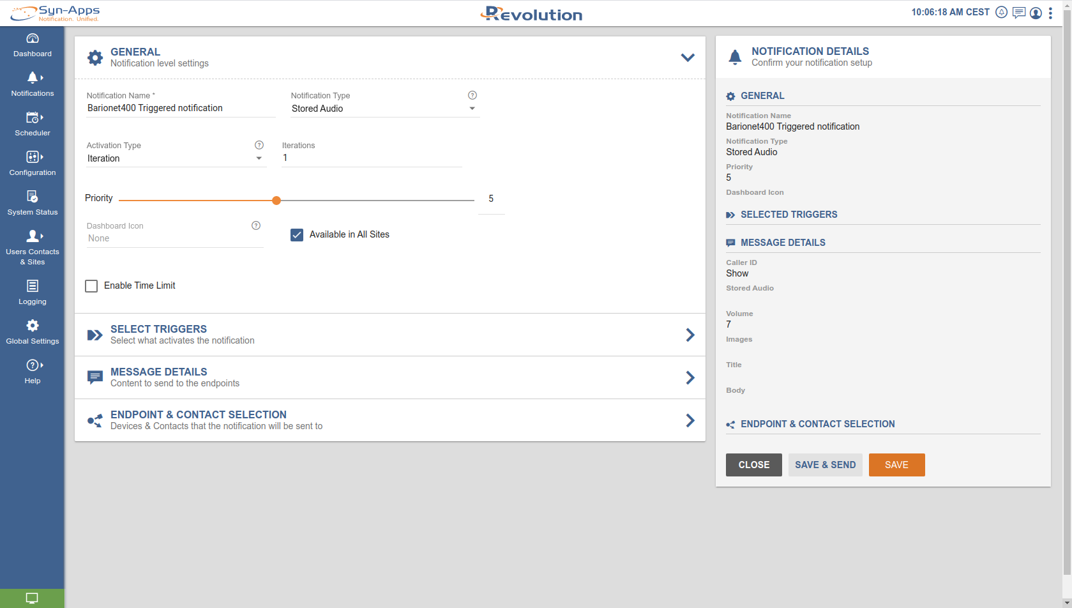Open the Dashboard sidebar icon
Image resolution: width=1072 pixels, height=608 pixels.
tap(32, 39)
